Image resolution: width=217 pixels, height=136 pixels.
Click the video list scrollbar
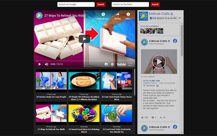click(135, 82)
